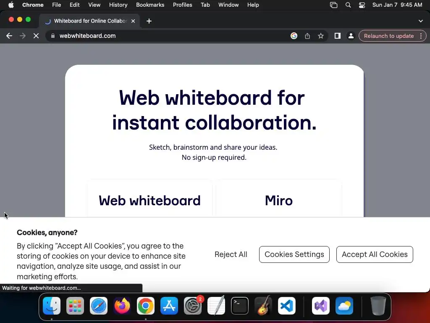Viewport: 430px width, 323px height.
Task: Open the Tab menu
Action: click(205, 5)
